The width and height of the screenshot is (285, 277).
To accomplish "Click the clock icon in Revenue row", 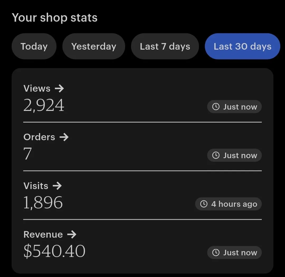I will click(216, 253).
